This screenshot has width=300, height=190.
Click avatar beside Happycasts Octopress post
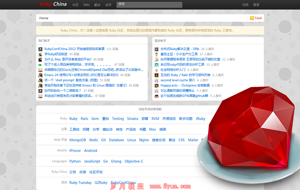click(x=156, y=86)
